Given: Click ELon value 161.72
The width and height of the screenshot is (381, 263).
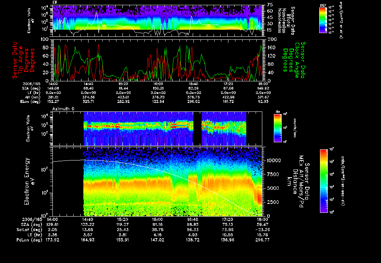Looking at the screenshot, I should coord(228,102).
